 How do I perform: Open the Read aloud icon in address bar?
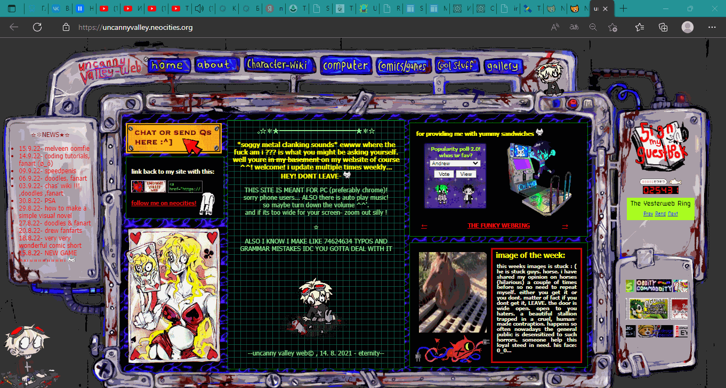(555, 27)
